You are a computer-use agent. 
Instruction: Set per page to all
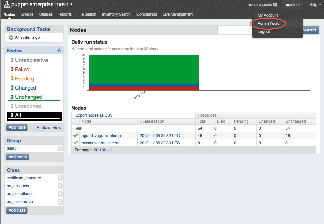click(109, 150)
